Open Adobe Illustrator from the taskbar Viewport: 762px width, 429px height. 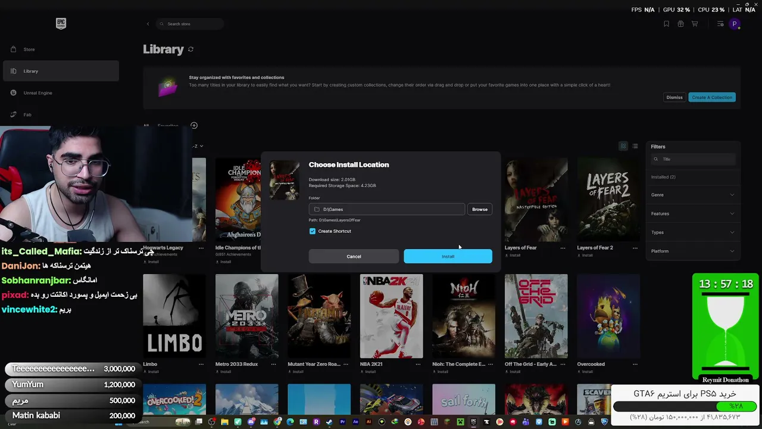click(x=368, y=422)
